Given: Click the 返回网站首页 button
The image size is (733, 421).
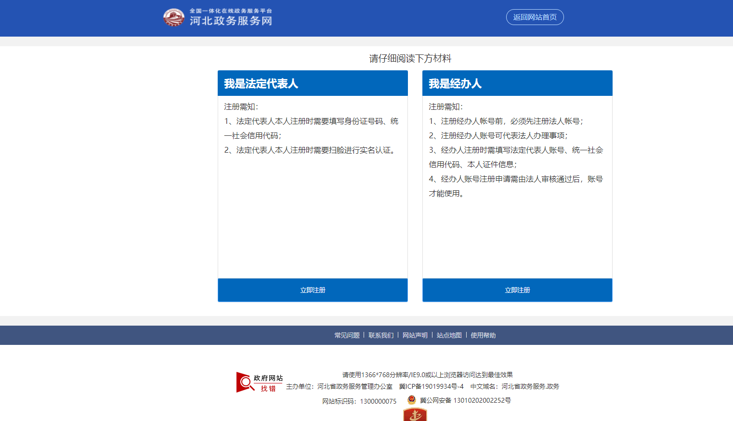Looking at the screenshot, I should 535,17.
